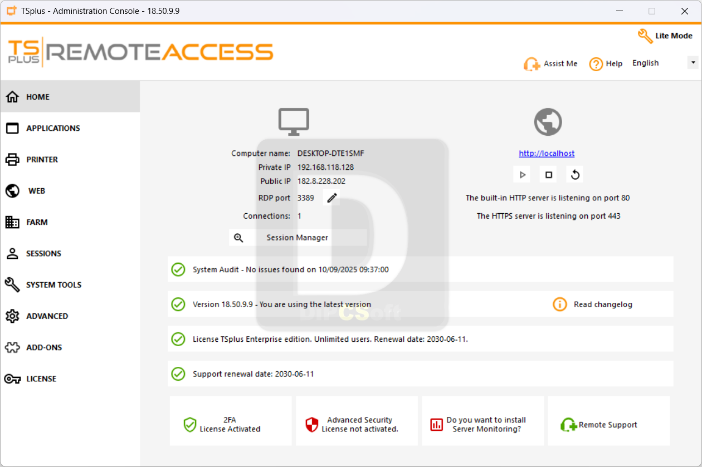Click the install Server Monitoring tile
The image size is (702, 467).
click(483, 421)
